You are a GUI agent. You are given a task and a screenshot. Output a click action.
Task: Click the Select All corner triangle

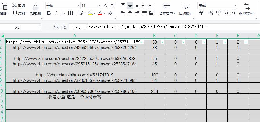pos(3,36)
